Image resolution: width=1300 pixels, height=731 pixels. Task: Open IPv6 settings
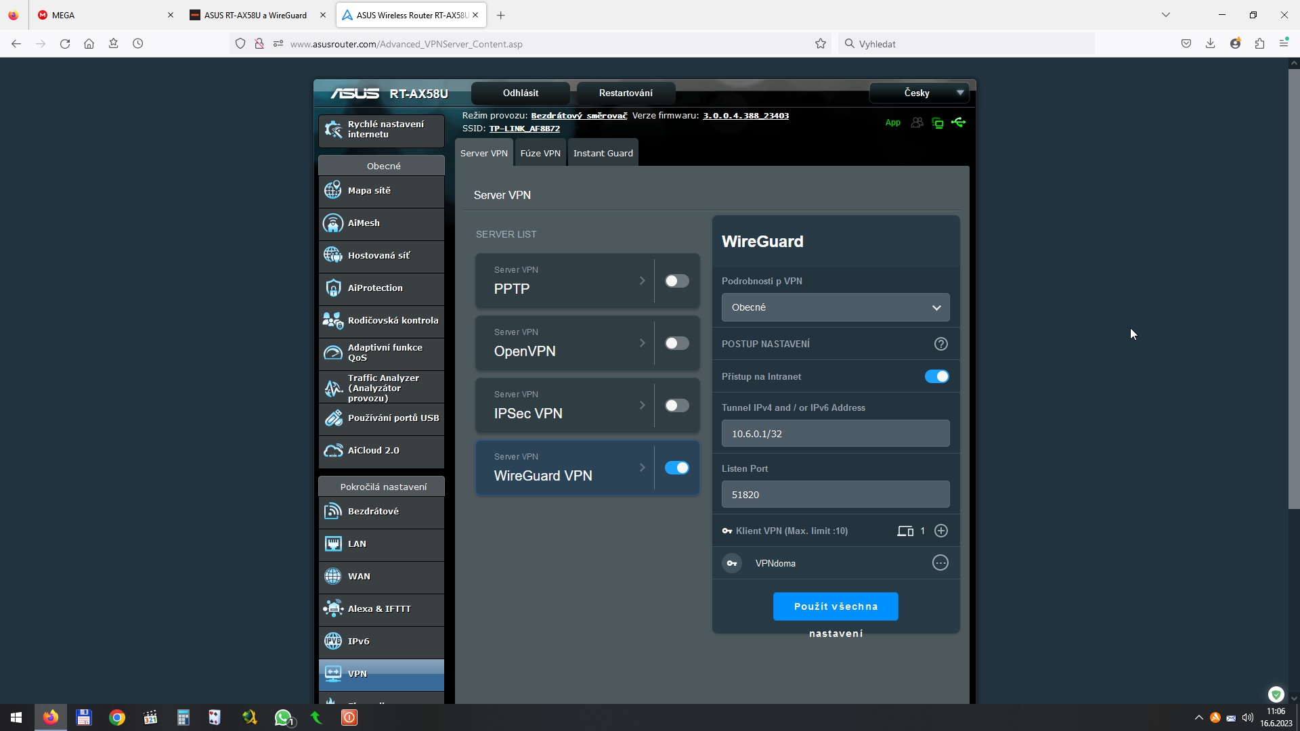[381, 642]
